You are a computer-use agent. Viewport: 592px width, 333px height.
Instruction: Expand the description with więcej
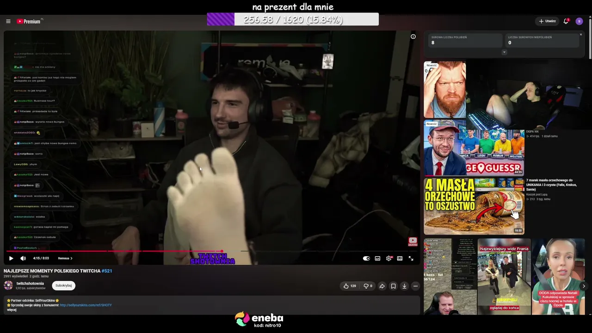(x=12, y=310)
